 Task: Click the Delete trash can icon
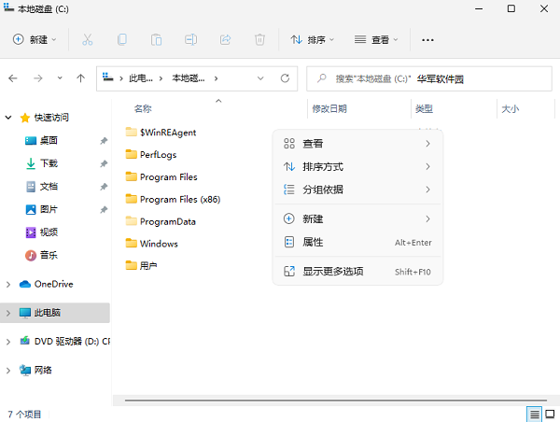pos(259,39)
